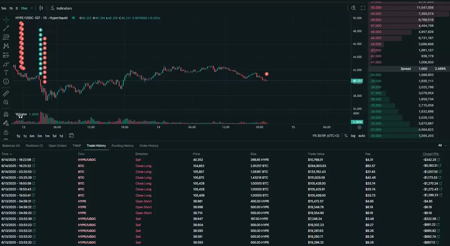Switch to the Balances (4) tab
Viewport: 450px width, 246px height.
pyautogui.click(x=11, y=145)
